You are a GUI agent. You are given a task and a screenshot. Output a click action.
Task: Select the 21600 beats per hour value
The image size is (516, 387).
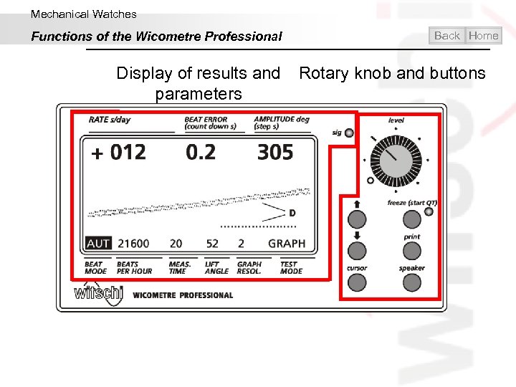point(133,244)
